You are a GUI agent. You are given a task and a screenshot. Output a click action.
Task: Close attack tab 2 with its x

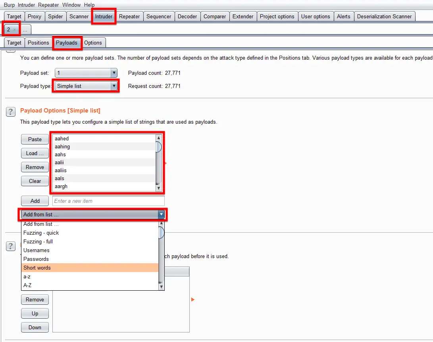pyautogui.click(x=14, y=29)
